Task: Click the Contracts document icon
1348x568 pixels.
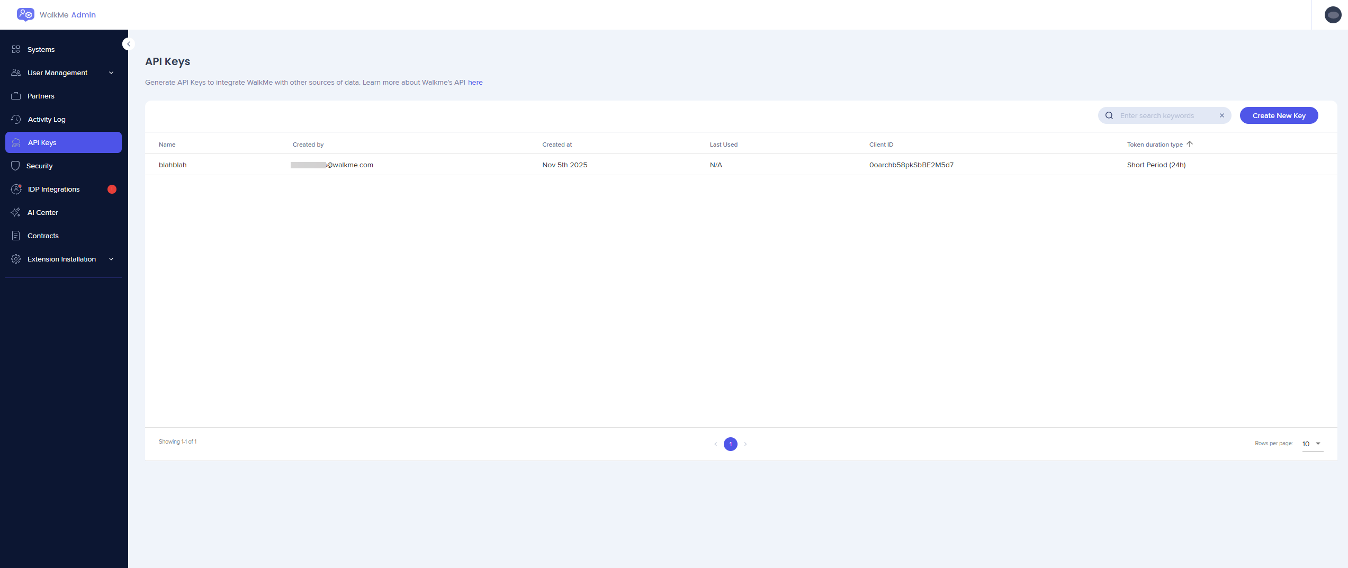Action: tap(16, 236)
